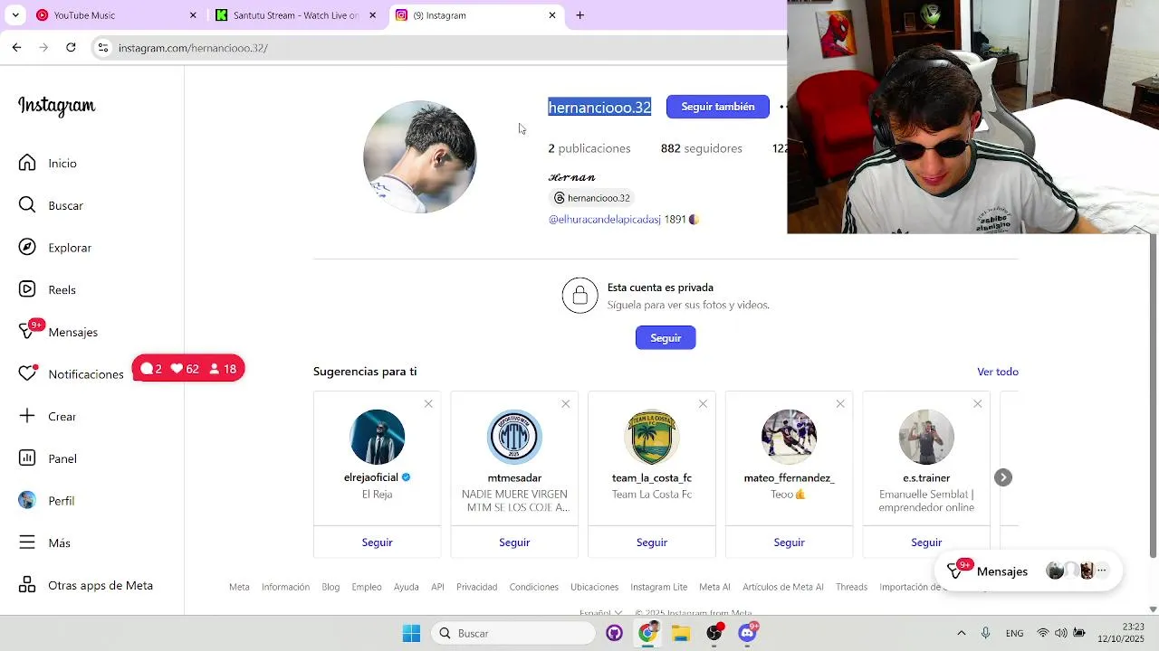Open site information icon in address bar
This screenshot has height=651, width=1159.
pyautogui.click(x=103, y=47)
